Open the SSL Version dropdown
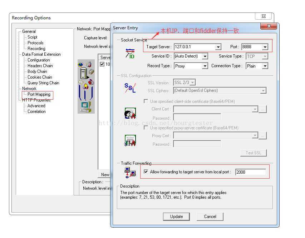 point(193,83)
